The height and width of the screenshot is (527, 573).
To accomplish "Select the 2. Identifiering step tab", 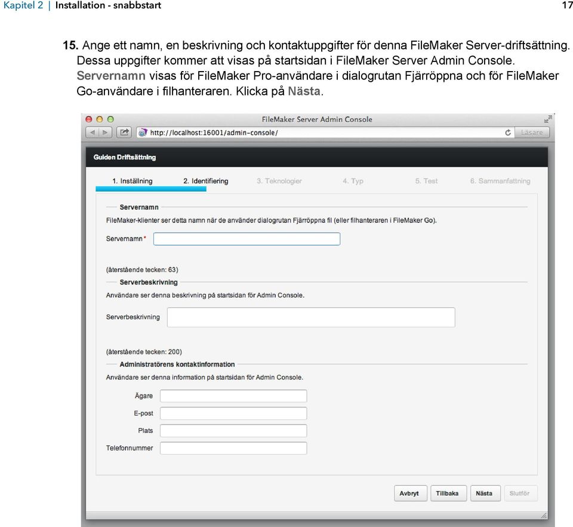I will coord(206,181).
